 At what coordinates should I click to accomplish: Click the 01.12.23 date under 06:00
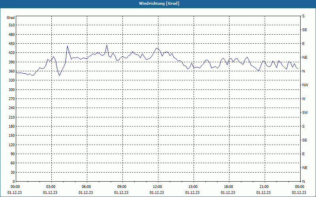[86, 193]
